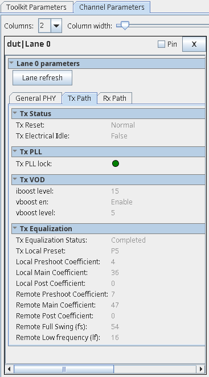Click the horizontal scrollbar thumb

click(64, 369)
